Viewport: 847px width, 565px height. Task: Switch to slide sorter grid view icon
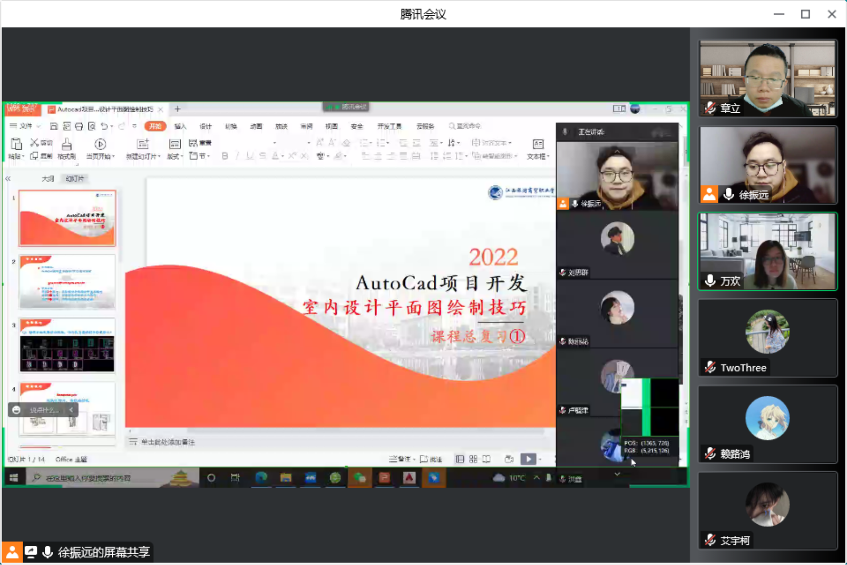tap(473, 459)
